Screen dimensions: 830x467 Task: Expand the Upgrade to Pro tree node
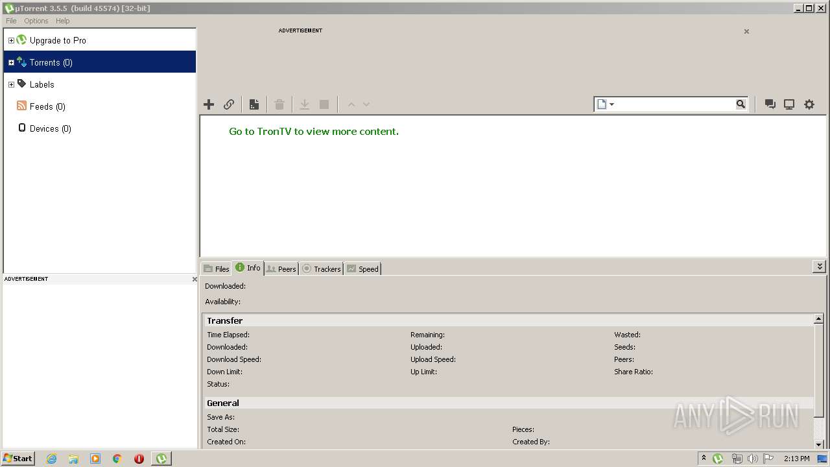pyautogui.click(x=11, y=40)
